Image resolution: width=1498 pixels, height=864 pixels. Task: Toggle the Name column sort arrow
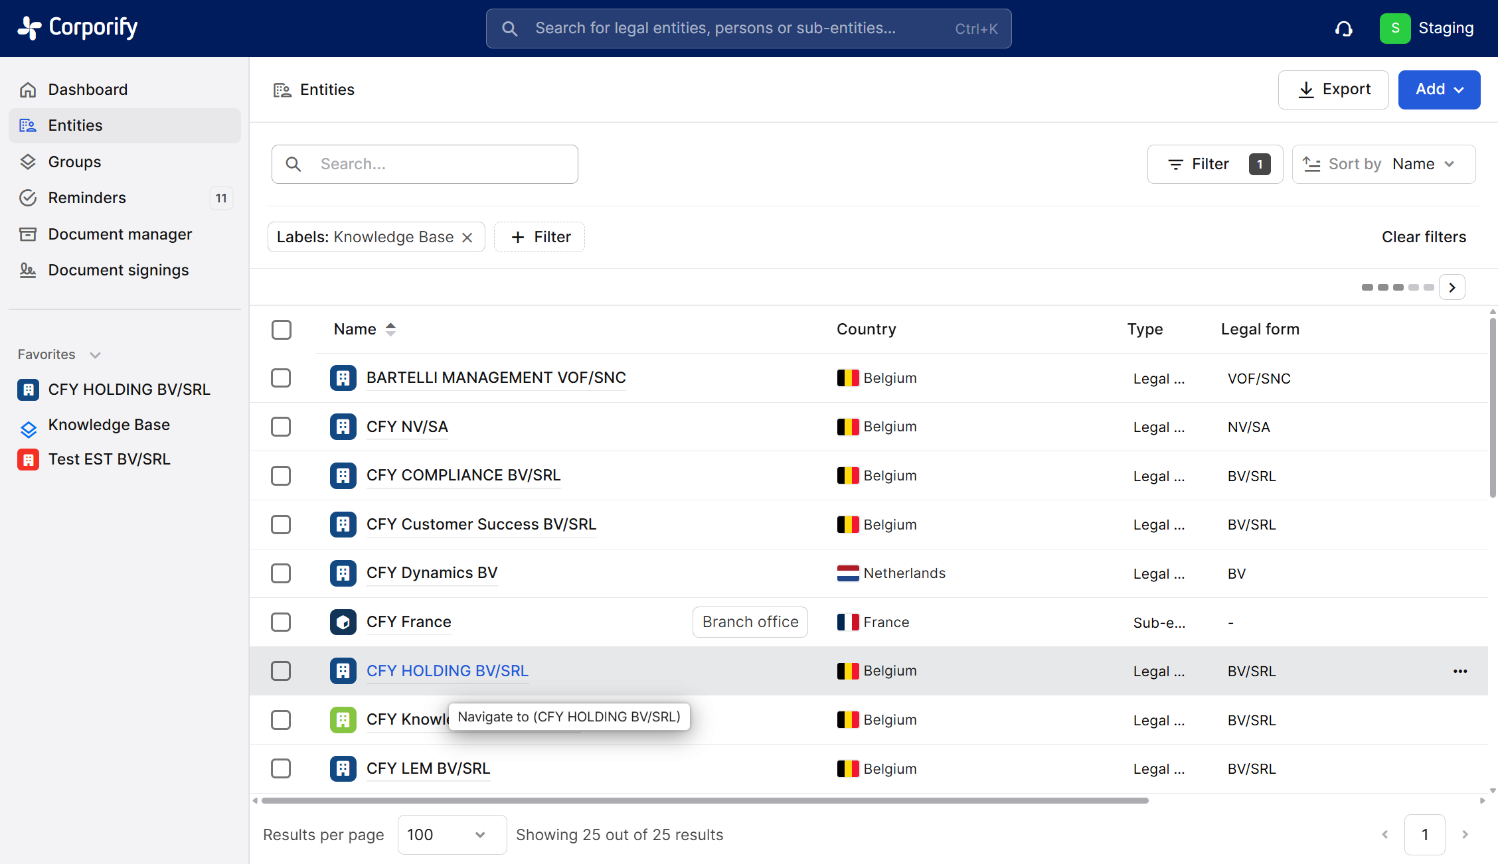click(x=390, y=329)
